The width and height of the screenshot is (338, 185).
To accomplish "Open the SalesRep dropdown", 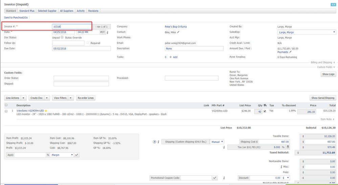I will pos(307,32).
